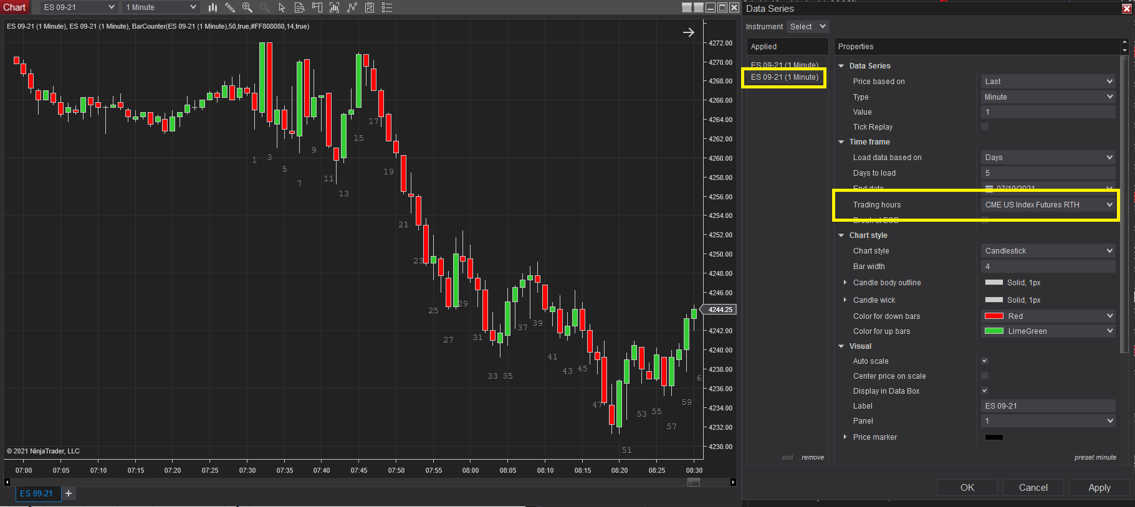The height and width of the screenshot is (507, 1135).
Task: Add a new chart tab with plus
Action: pos(69,493)
